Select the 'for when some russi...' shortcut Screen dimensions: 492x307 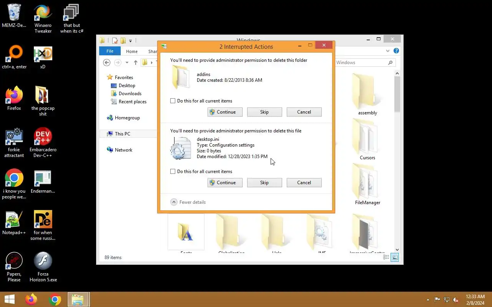click(x=43, y=225)
